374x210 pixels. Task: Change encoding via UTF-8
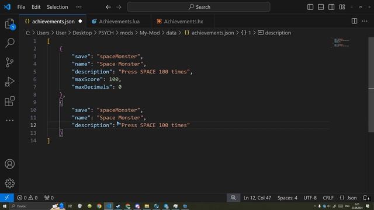click(310, 198)
